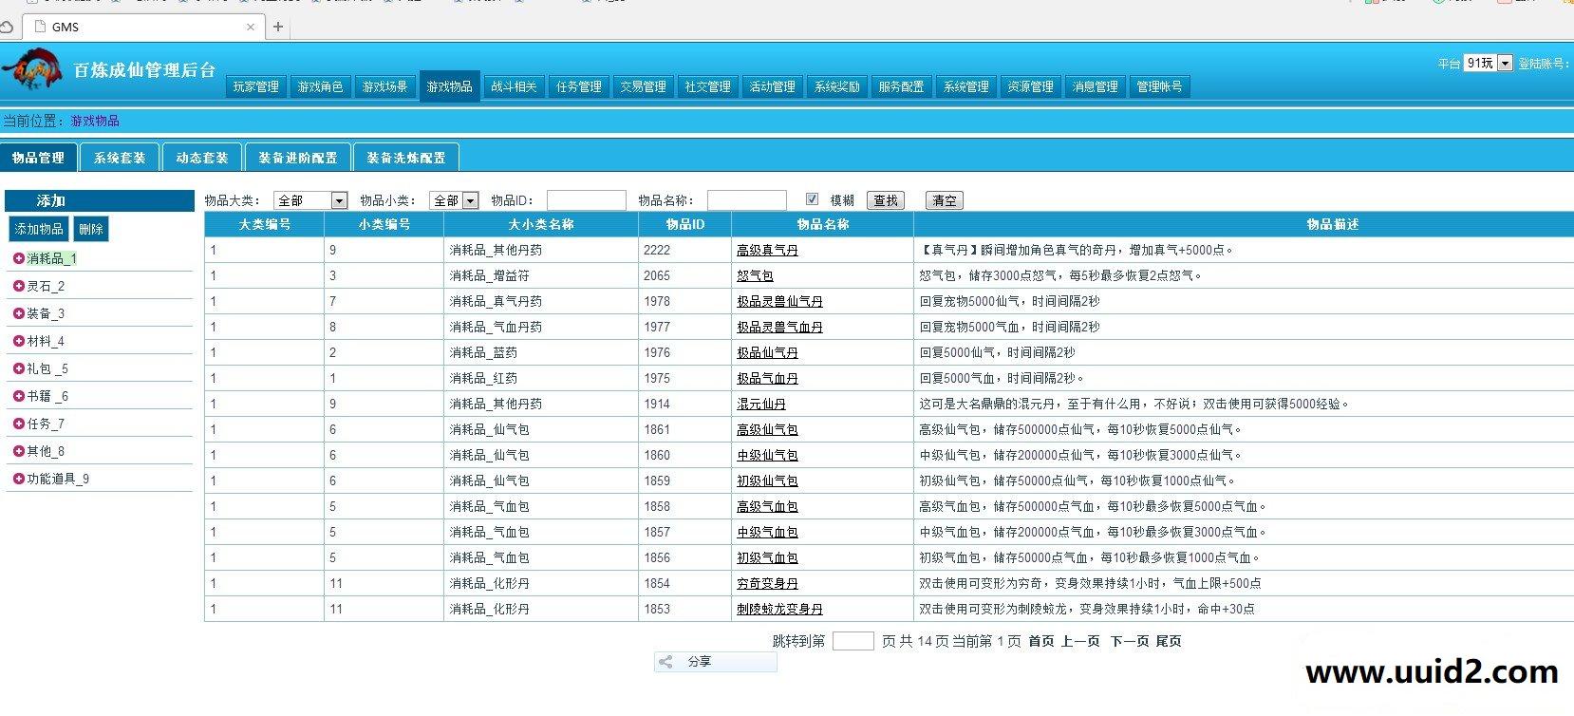Open the 刺陵蛟龙变身丹 item link
This screenshot has height=716, width=1574.
[x=779, y=609]
